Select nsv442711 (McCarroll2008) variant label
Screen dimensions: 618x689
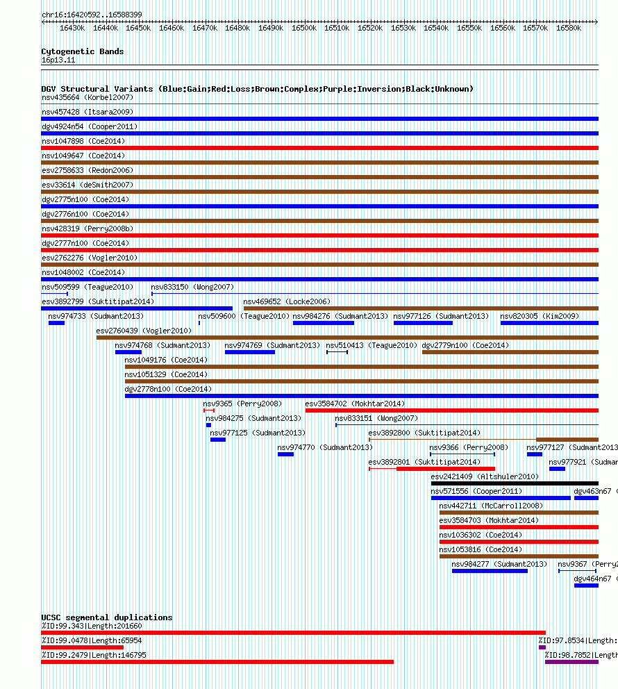coord(491,506)
